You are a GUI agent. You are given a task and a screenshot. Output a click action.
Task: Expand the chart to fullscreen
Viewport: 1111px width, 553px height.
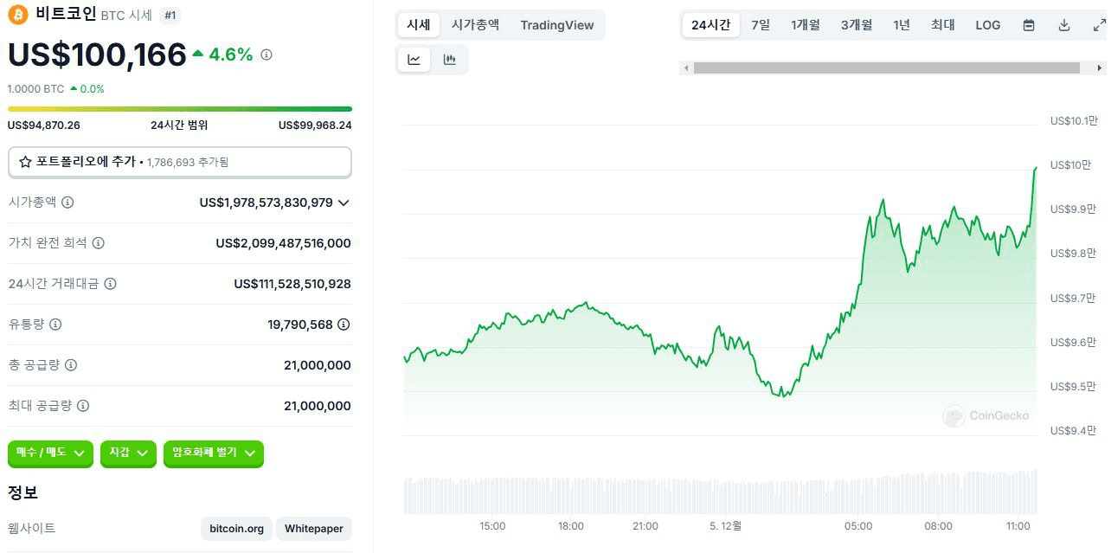pos(1099,25)
